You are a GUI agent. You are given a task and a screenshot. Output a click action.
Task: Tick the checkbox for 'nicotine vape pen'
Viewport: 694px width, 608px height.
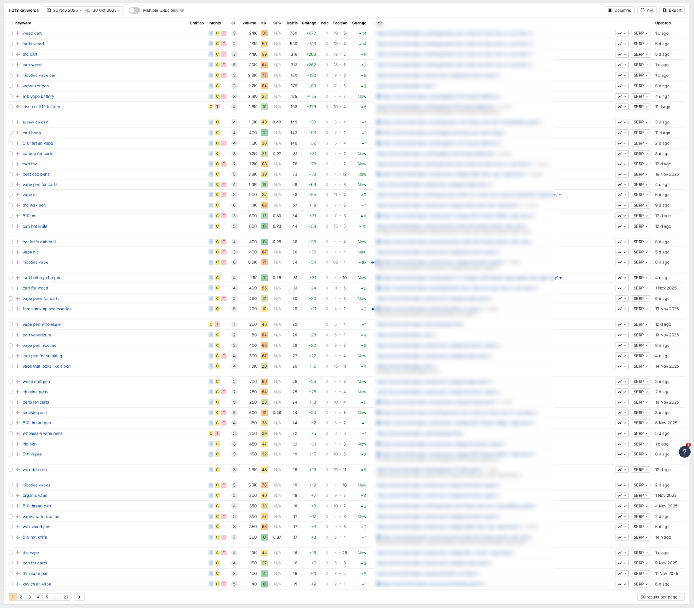click(x=11, y=75)
